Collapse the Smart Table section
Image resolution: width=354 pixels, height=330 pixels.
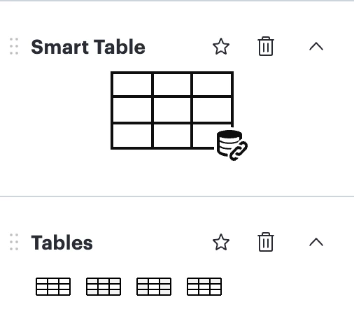click(316, 46)
